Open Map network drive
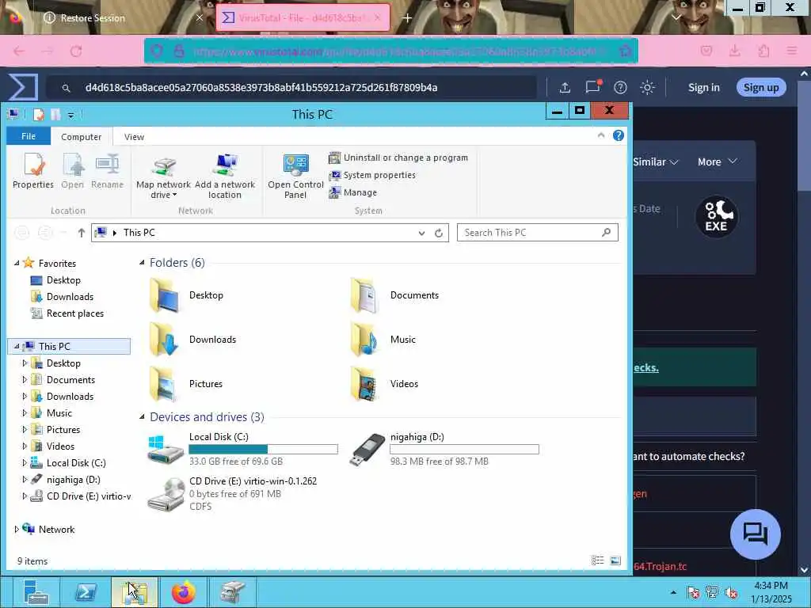This screenshot has width=811, height=608. tap(163, 177)
